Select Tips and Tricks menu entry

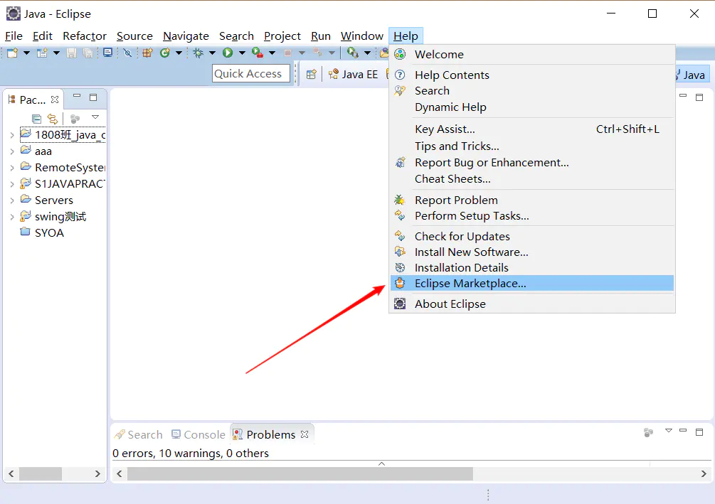pyautogui.click(x=532, y=146)
